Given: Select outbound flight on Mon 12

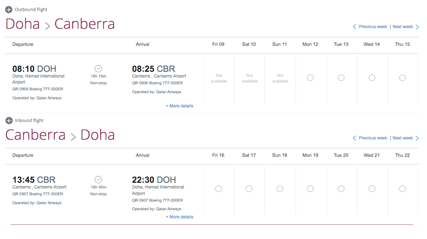Looking at the screenshot, I should coord(310,78).
